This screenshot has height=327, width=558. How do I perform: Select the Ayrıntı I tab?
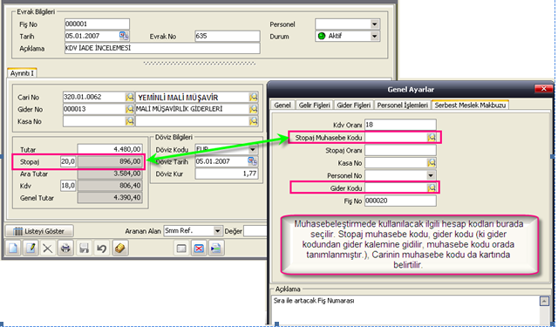click(22, 73)
